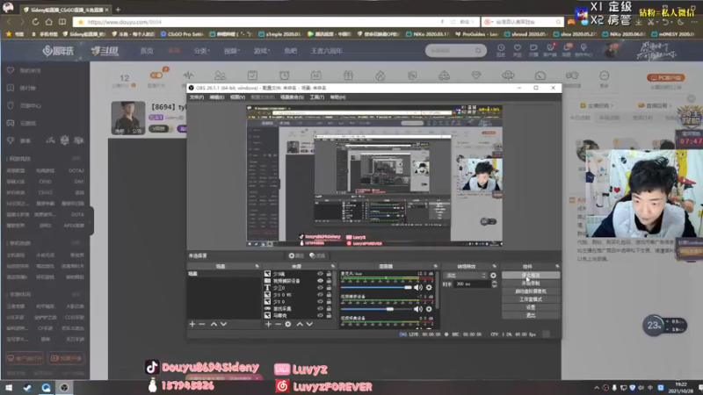
Task: Pop out Controls dock header icon
Action: [x=557, y=267]
